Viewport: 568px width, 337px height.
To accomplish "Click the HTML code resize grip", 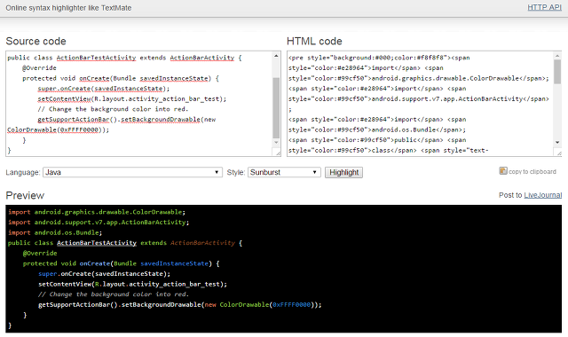I will (x=559, y=153).
